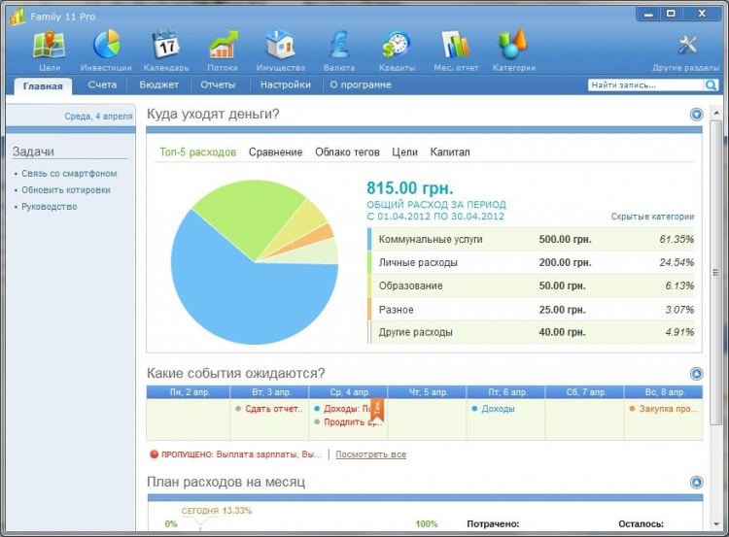Open the Потоки cash flow icon
The image size is (729, 537).
[224, 45]
